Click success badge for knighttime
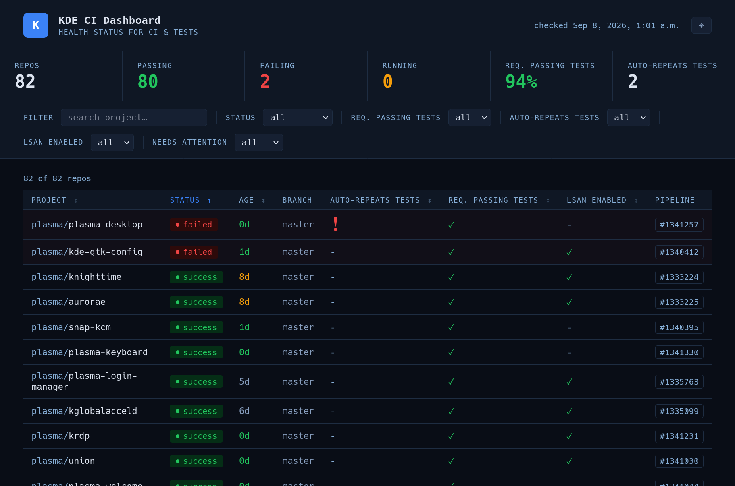Viewport: 735px width, 486px height. (196, 277)
